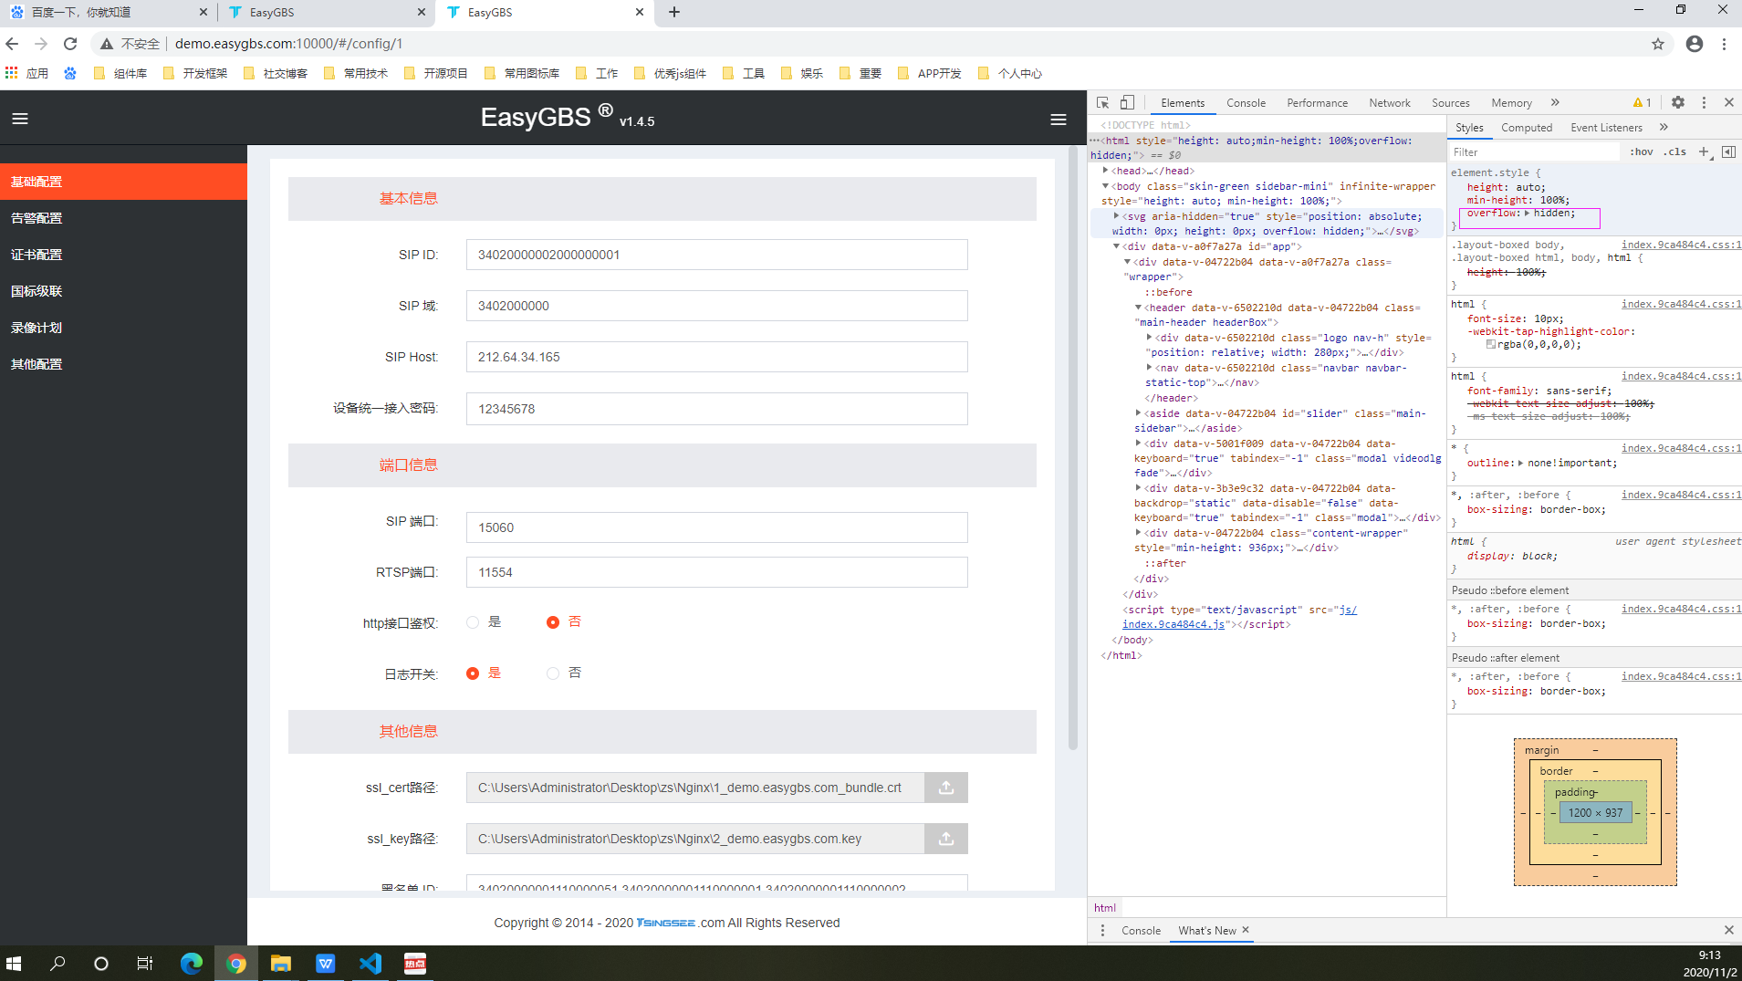Switch to Performance tab
The image size is (1742, 981).
(1317, 102)
